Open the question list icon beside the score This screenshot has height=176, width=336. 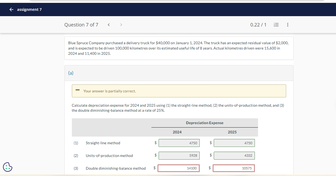[x=276, y=25]
